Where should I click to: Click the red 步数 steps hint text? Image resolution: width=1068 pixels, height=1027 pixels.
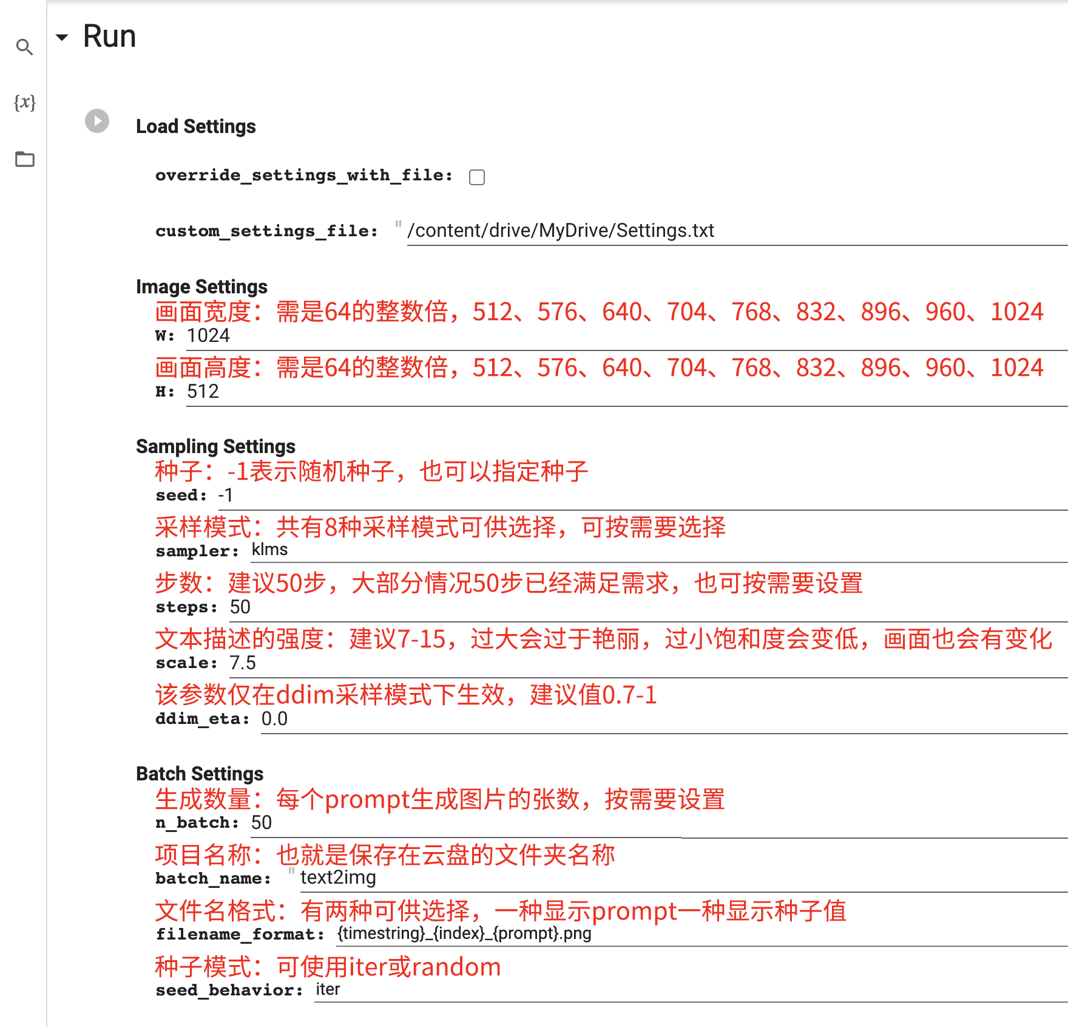coord(509,583)
